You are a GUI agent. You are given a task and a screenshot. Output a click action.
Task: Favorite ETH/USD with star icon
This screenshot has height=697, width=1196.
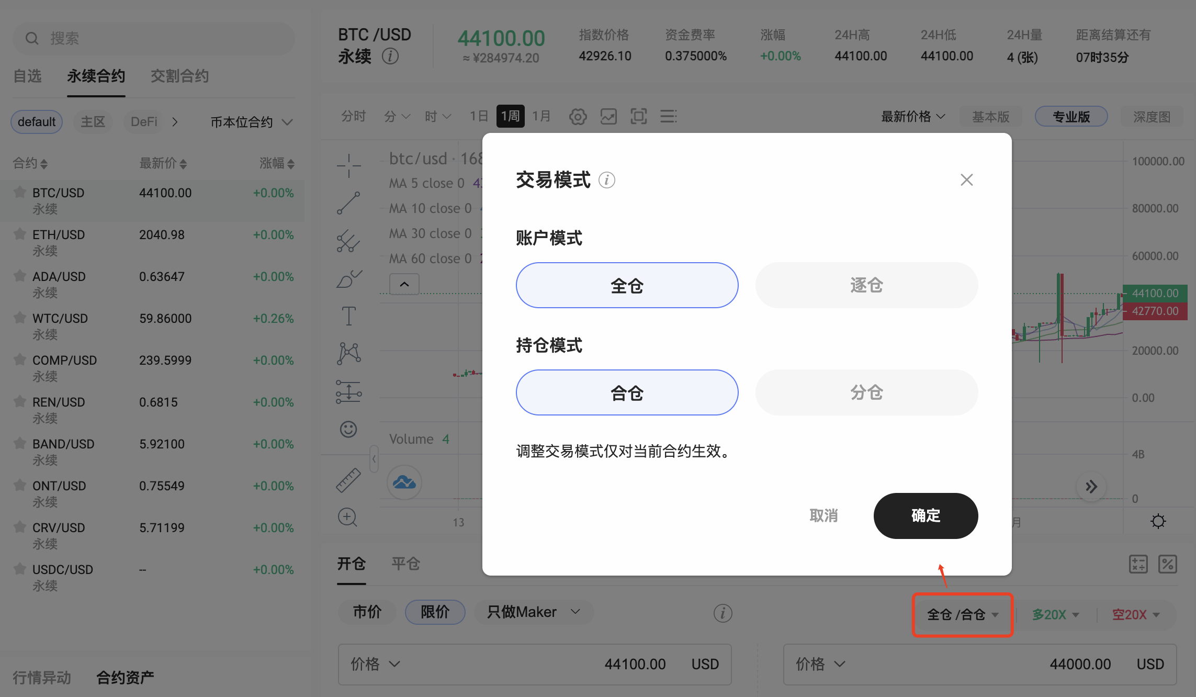click(20, 234)
